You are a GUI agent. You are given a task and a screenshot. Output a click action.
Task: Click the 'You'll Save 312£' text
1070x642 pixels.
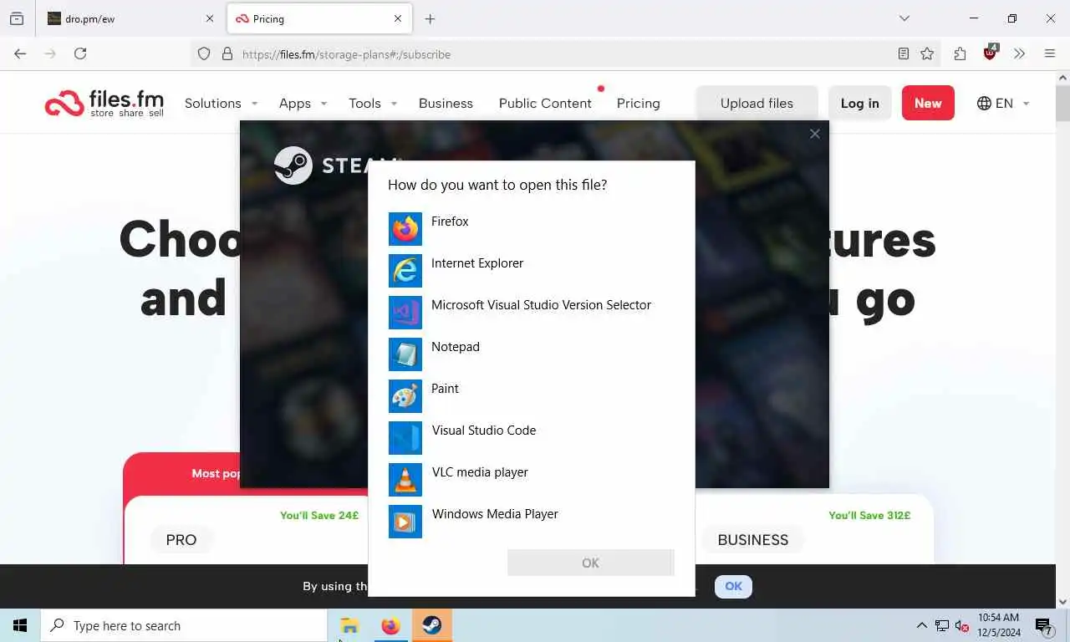[869, 516]
